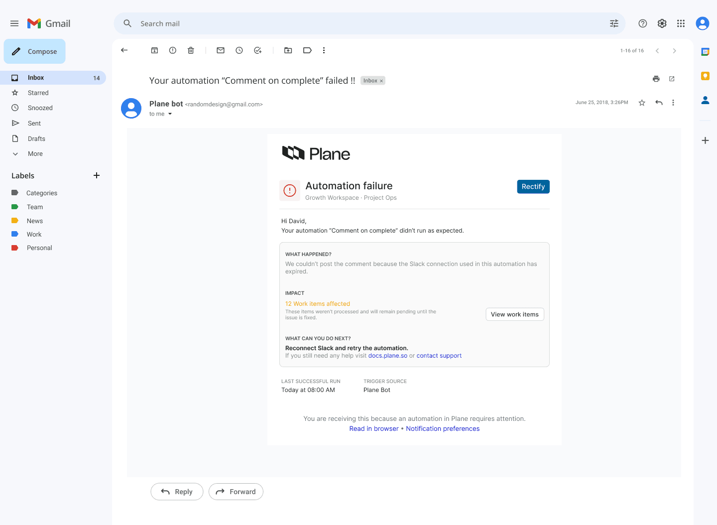Snooze this email
The height and width of the screenshot is (525, 717).
click(x=239, y=50)
